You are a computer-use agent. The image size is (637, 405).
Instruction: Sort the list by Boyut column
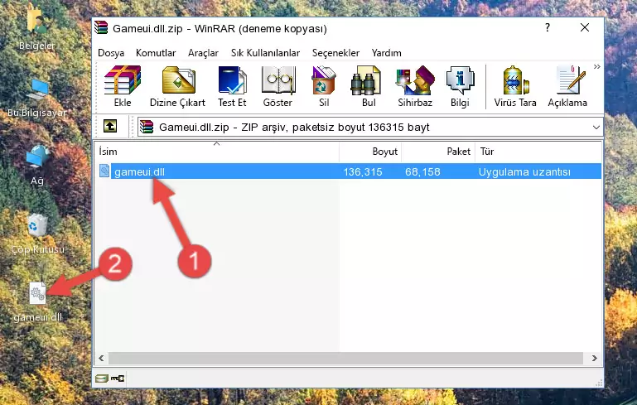click(370, 152)
